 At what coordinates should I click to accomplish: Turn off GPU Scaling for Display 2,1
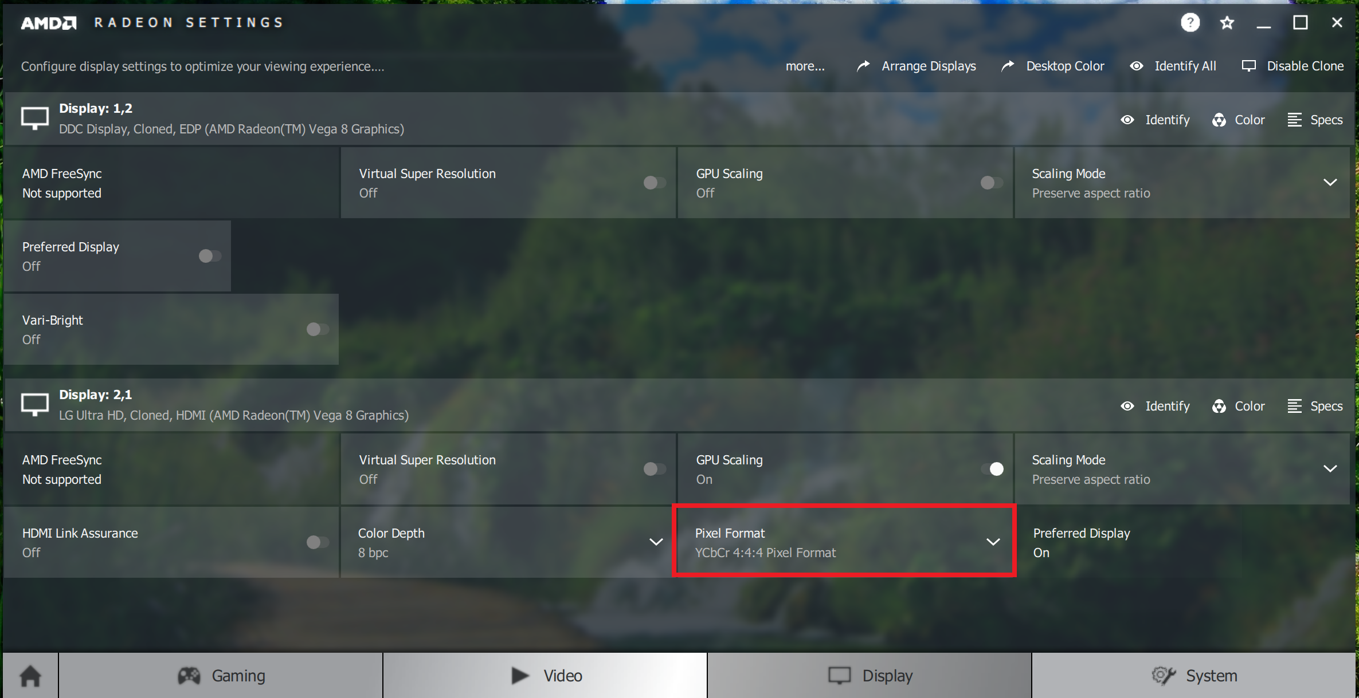pyautogui.click(x=992, y=469)
